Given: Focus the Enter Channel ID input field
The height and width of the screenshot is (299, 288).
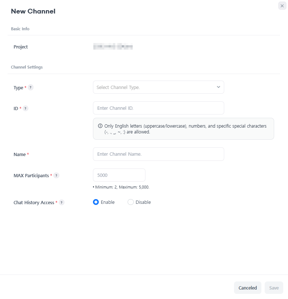Looking at the screenshot, I should pos(158,108).
